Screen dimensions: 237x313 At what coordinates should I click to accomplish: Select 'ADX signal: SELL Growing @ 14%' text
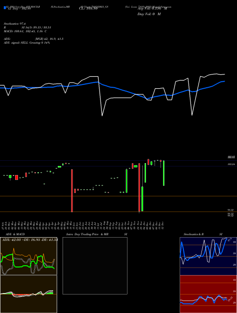pos(27,43)
